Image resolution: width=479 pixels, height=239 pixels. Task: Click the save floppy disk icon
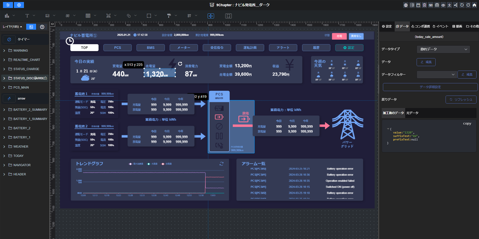[418, 5]
